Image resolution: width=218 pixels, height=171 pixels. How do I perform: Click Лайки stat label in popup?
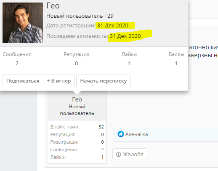[x=129, y=54]
